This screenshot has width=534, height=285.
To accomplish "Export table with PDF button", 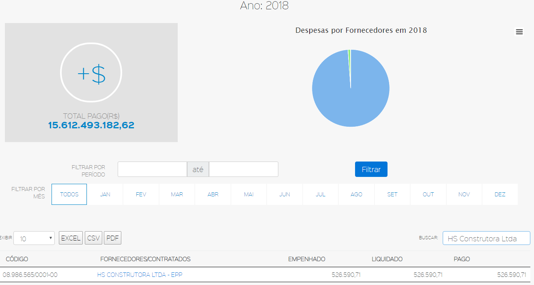I will 112,238.
